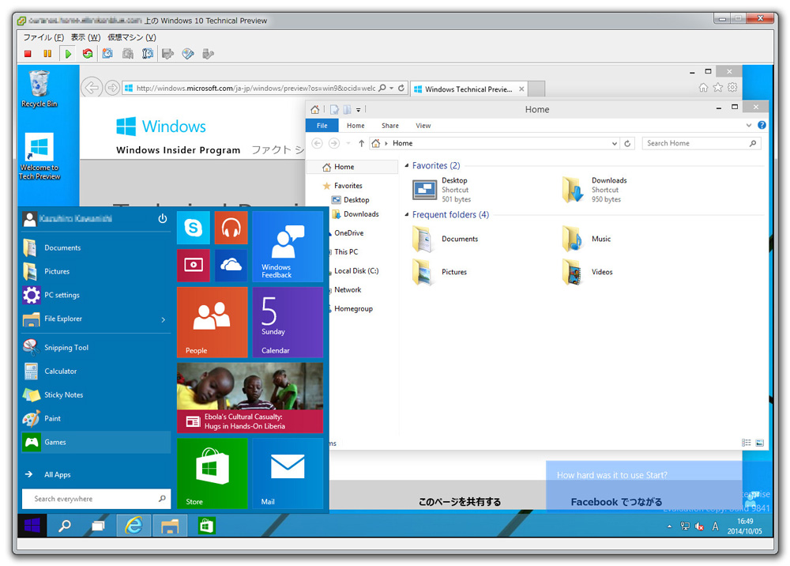
Task: Select Local Disk (C:) in navigation pane
Action: point(356,270)
